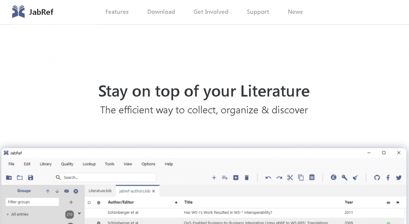The image size is (409, 224).
Task: Sort by the Year column header
Action: [349, 202]
